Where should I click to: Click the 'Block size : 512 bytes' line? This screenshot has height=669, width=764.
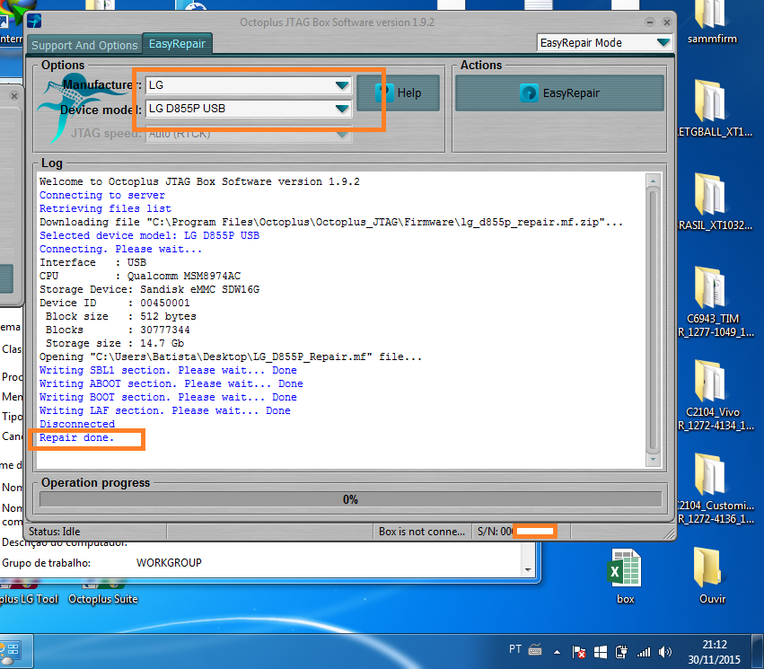click(x=121, y=317)
